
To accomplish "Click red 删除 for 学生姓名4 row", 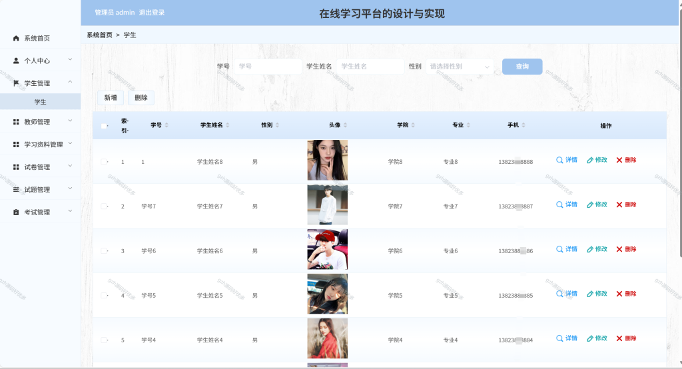I will [626, 338].
